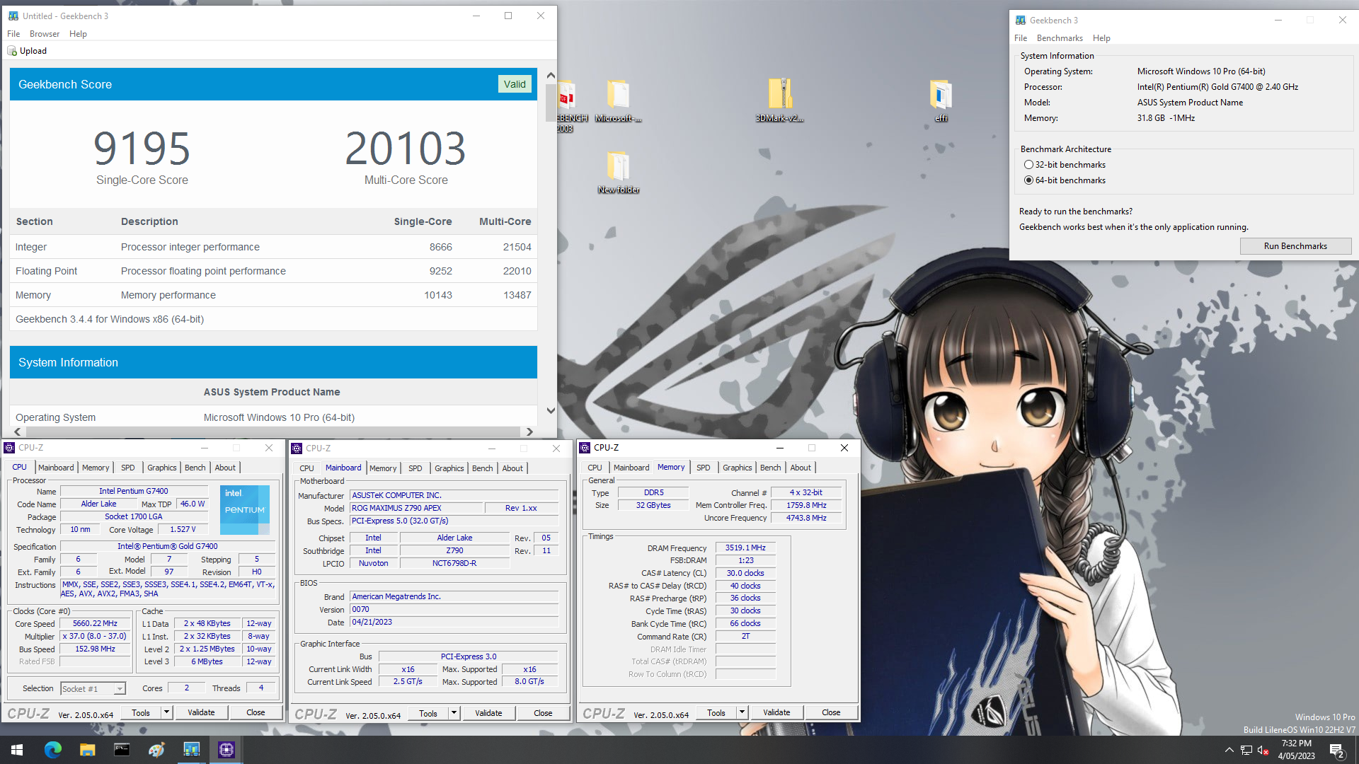Click CPU-Z title icon in Memory window
Image resolution: width=1359 pixels, height=764 pixels.
click(x=585, y=448)
